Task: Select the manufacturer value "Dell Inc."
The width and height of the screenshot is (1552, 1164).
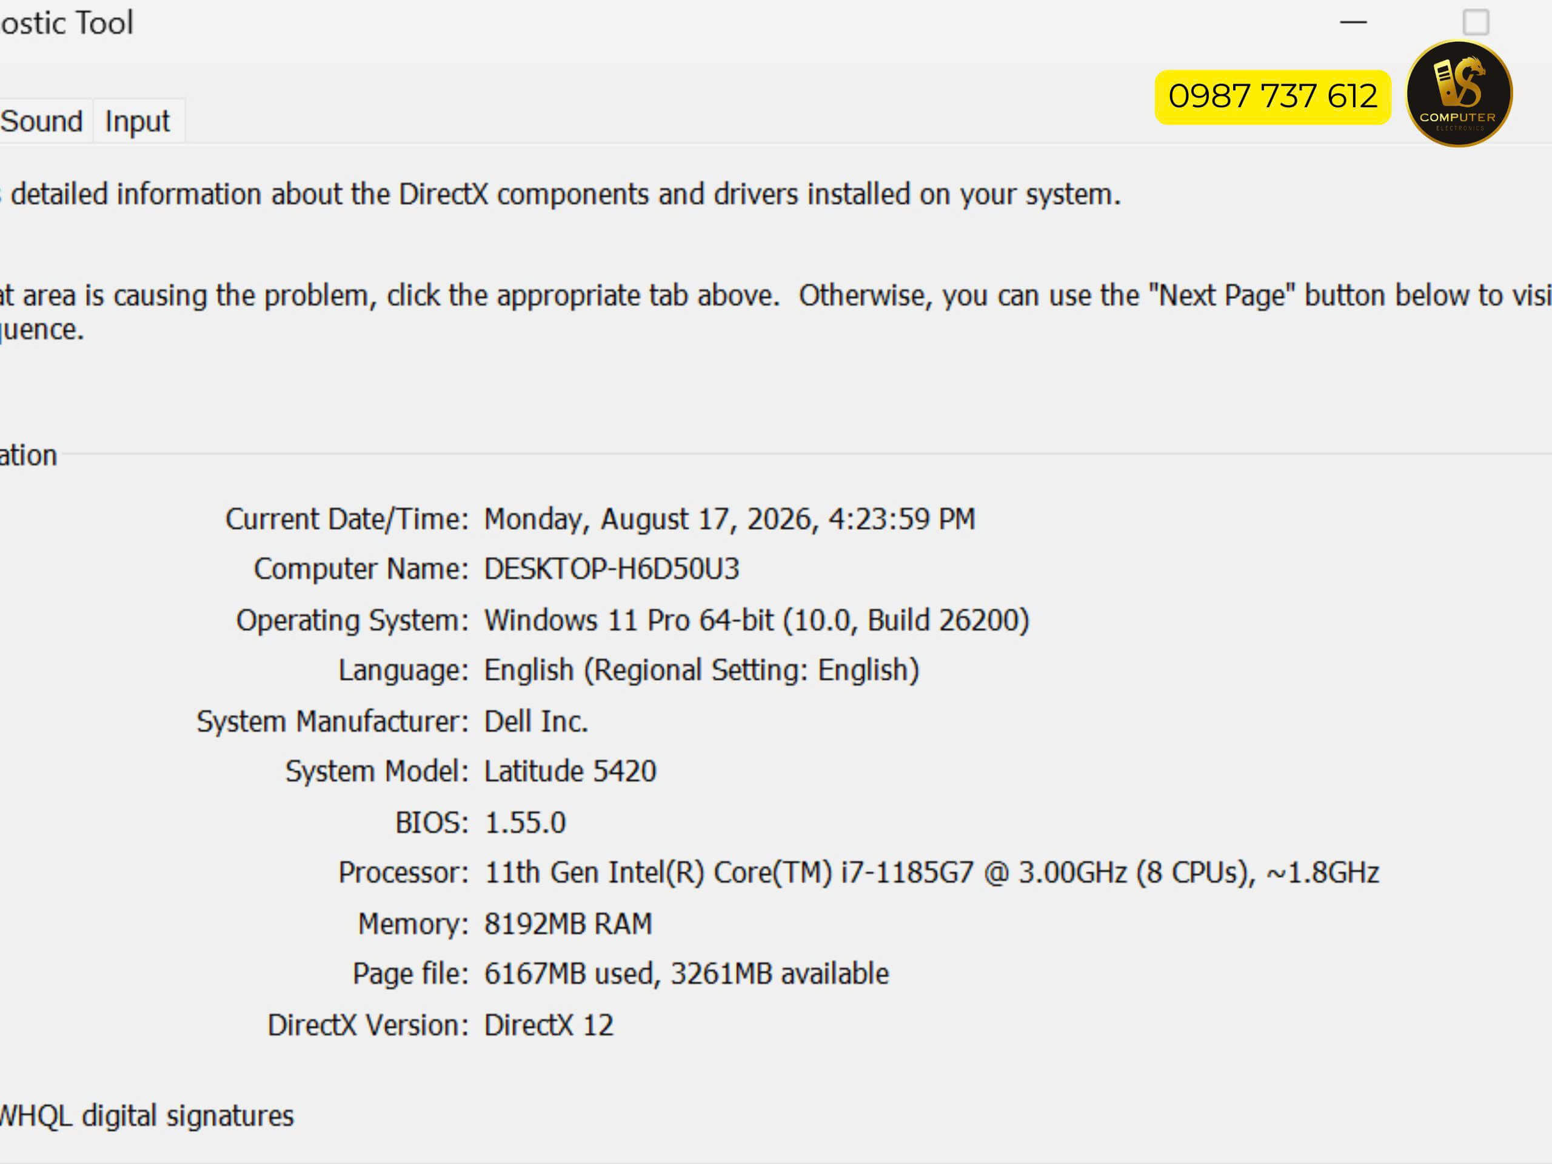Action: point(536,722)
